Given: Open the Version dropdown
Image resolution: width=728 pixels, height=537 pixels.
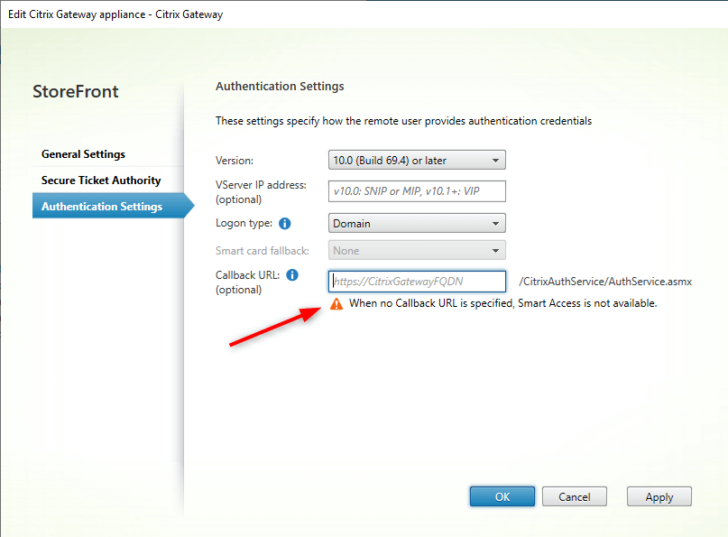Looking at the screenshot, I should (x=417, y=159).
